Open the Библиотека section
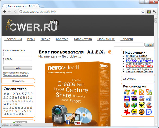The width and height of the screenshot is (159, 128). click(83, 39)
